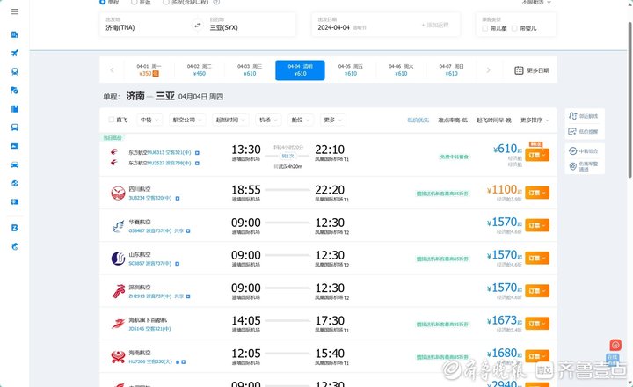Open the 更多日期 calendar icon
This screenshot has height=387, width=633.
pyautogui.click(x=519, y=70)
